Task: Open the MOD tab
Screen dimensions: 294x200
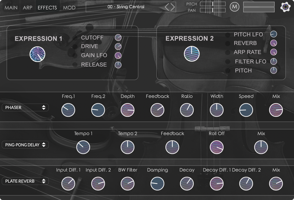Action: coord(69,7)
